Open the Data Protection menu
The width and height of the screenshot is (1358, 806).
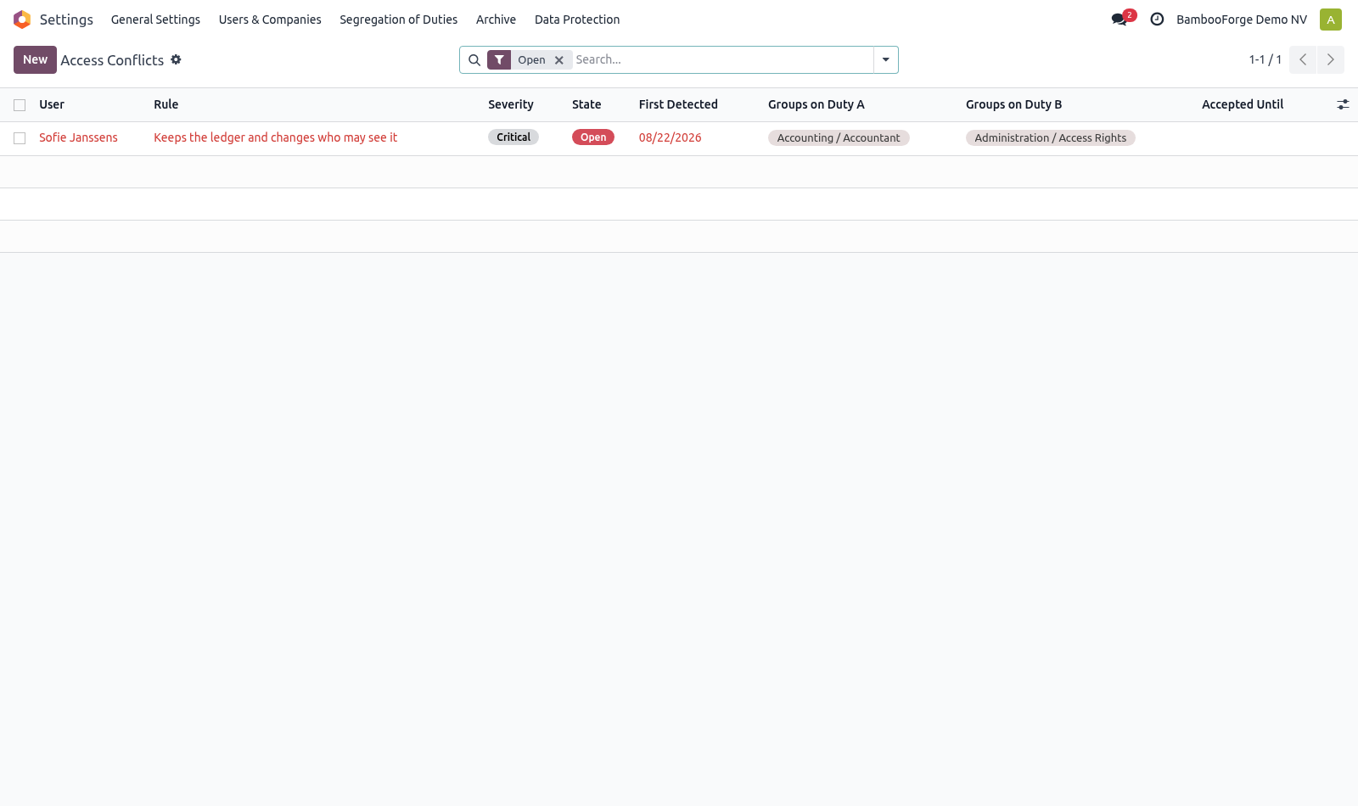click(577, 20)
